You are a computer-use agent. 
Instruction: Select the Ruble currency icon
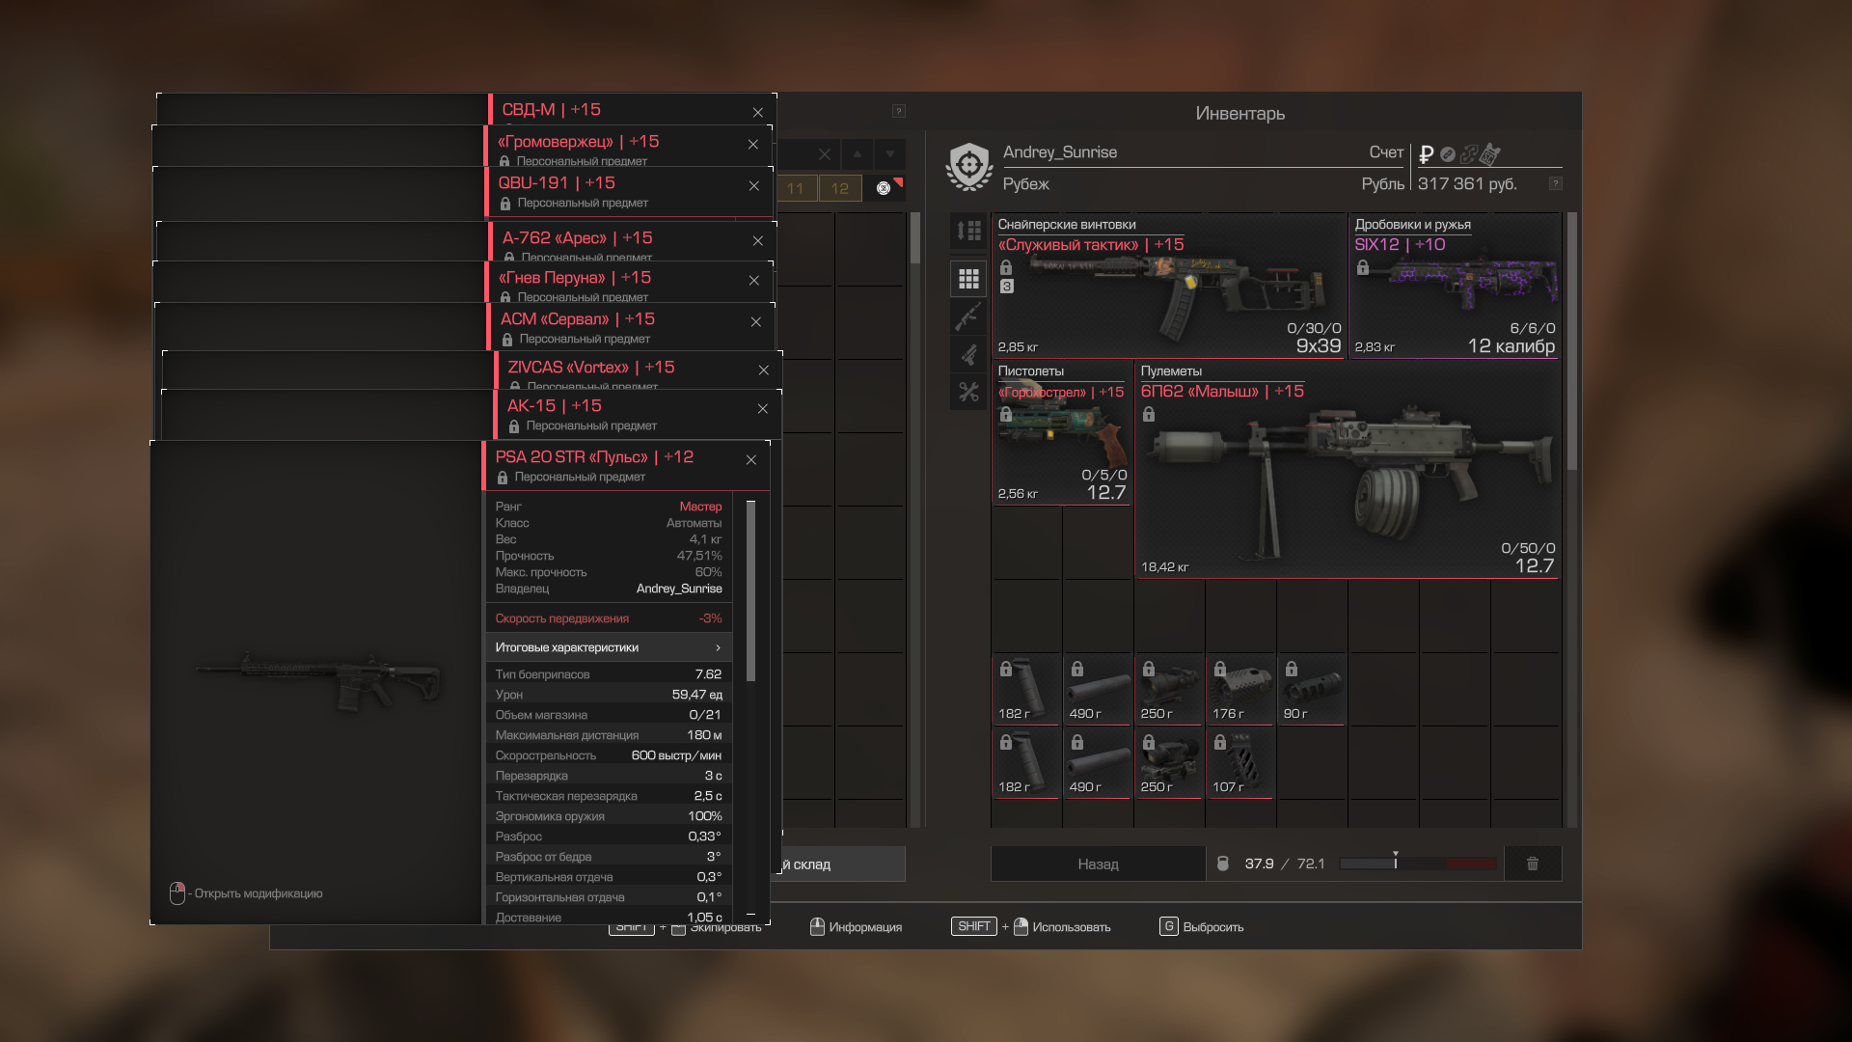pos(1426,154)
